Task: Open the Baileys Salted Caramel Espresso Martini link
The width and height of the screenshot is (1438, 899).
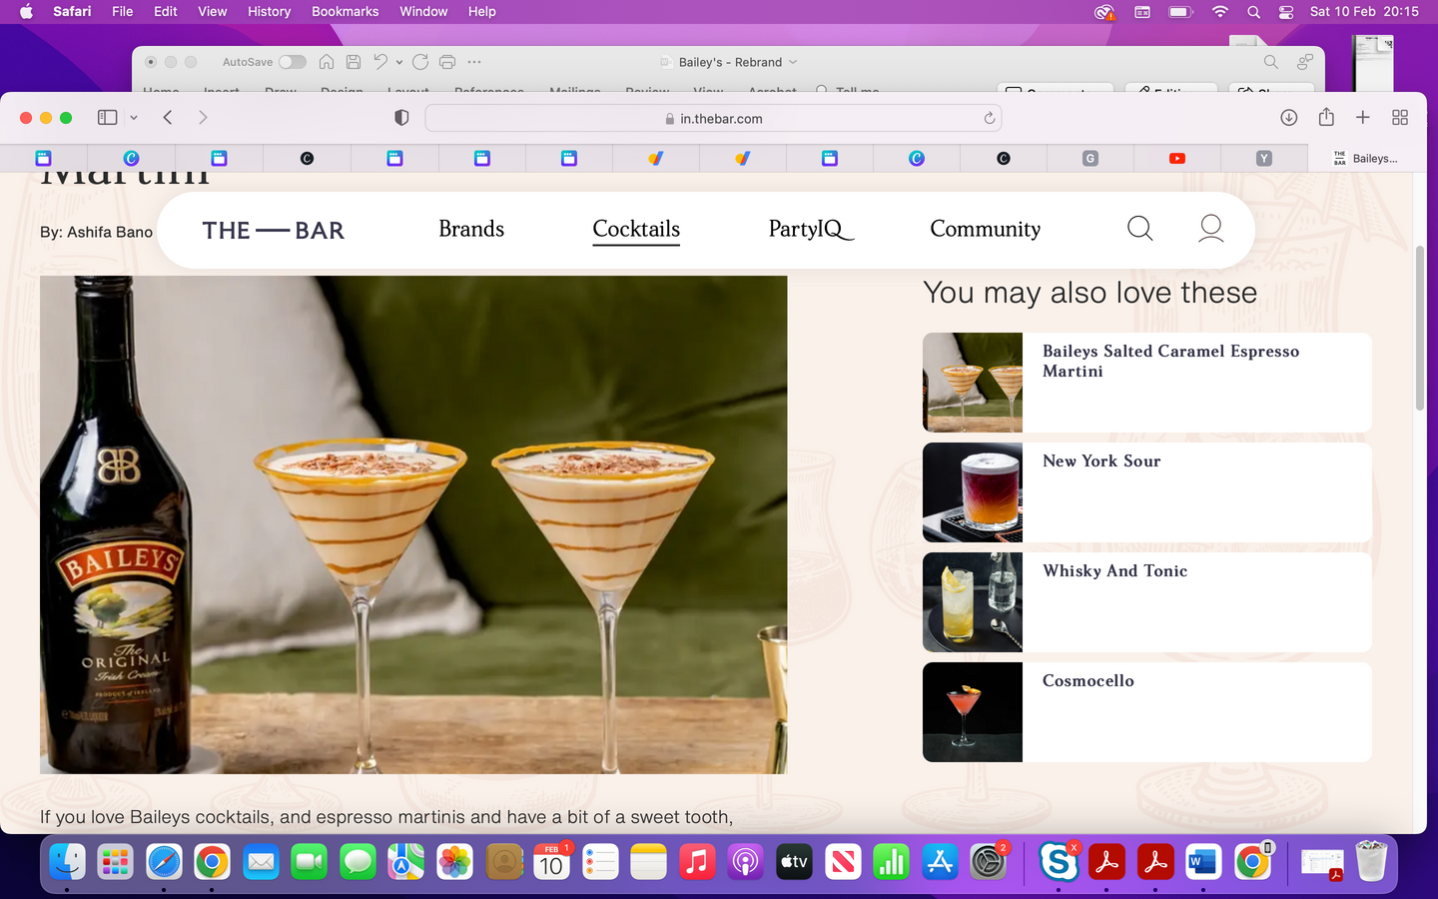Action: (1170, 361)
